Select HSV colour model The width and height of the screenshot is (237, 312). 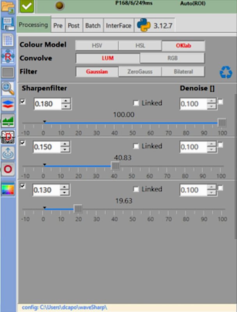point(97,46)
